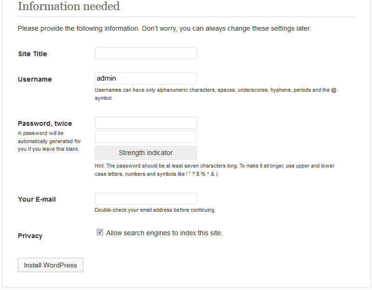Click the Your E-mail input field
This screenshot has height=290, width=372.
(145, 199)
